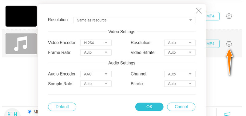Open the top Resolution 'Same as resource' dropdown

click(x=134, y=20)
